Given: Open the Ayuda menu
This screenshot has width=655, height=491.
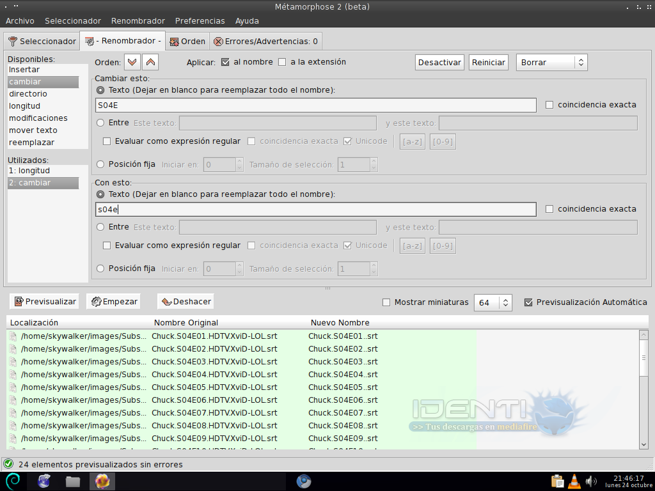Looking at the screenshot, I should click(247, 21).
